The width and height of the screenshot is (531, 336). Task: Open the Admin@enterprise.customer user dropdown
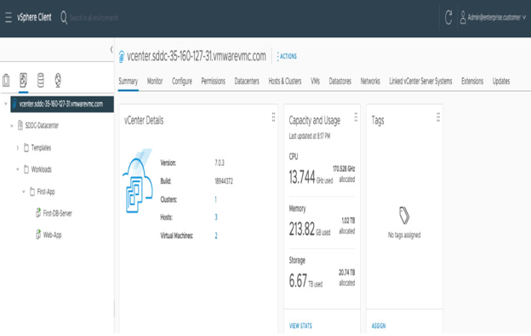(493, 17)
